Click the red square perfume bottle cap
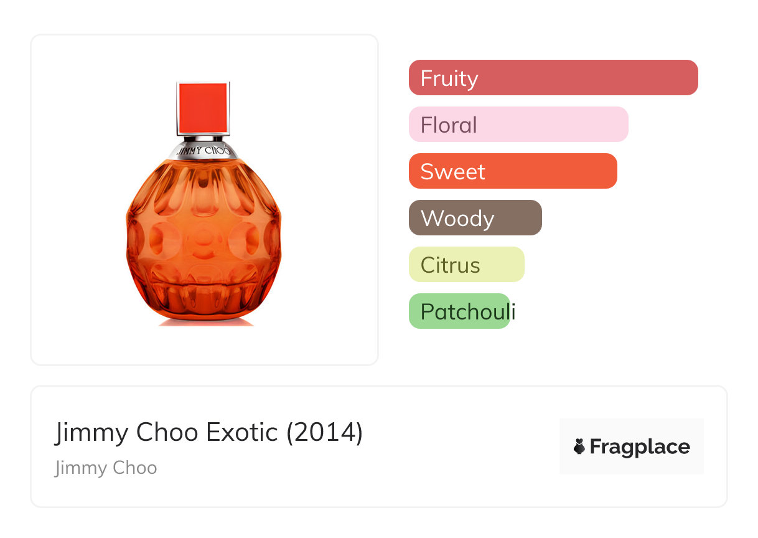Image resolution: width=758 pixels, height=538 pixels. coord(203,107)
